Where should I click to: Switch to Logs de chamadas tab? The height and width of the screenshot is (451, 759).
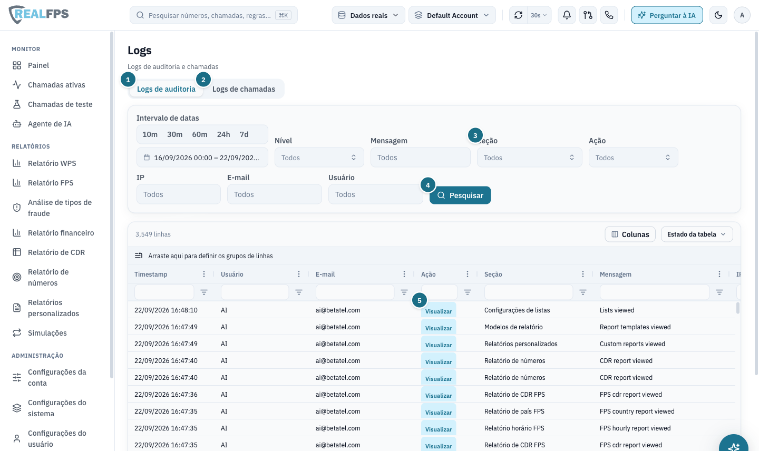click(244, 89)
